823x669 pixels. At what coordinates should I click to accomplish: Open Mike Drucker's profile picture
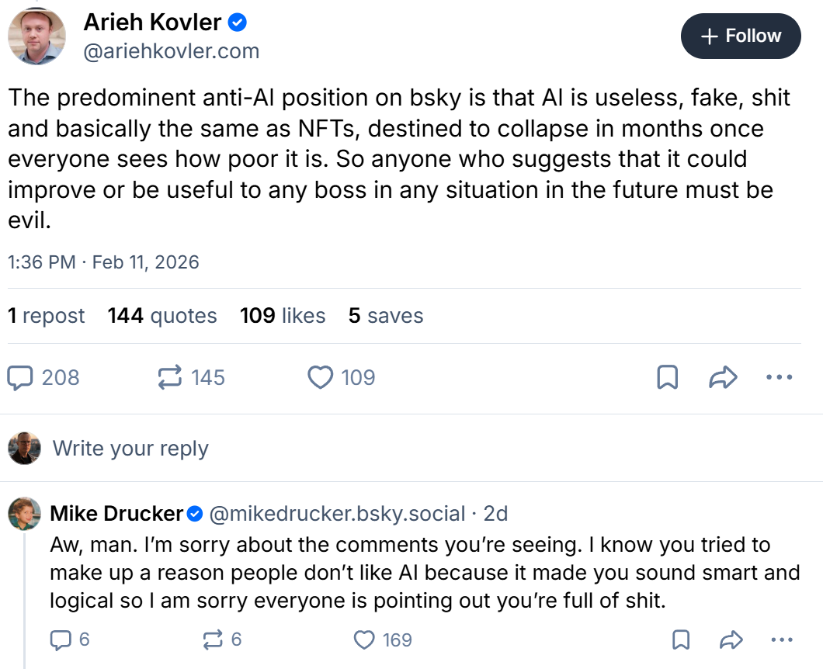24,513
